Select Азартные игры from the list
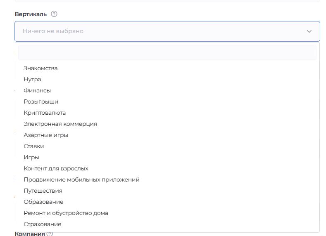326x236 pixels. click(x=46, y=135)
